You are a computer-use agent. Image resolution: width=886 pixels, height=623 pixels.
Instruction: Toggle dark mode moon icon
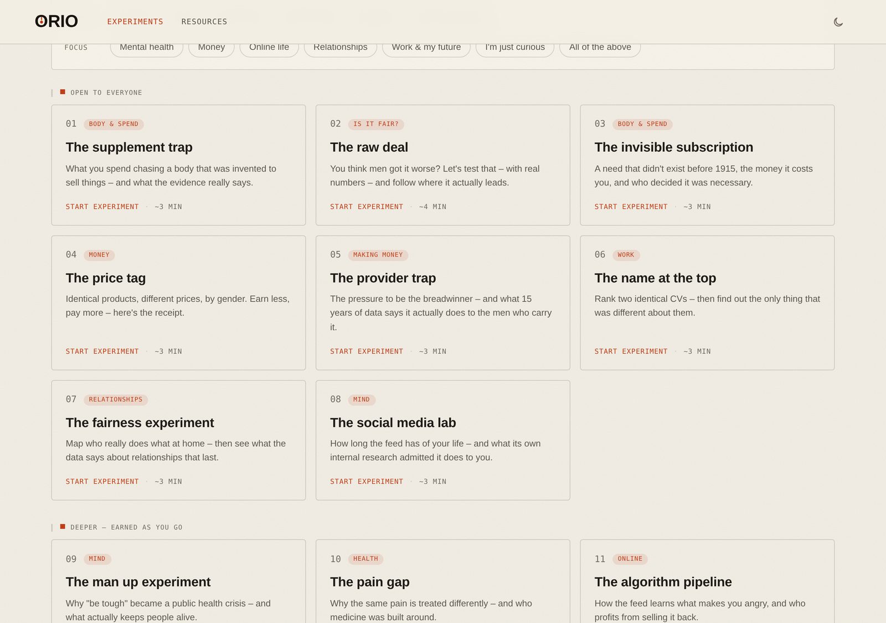pyautogui.click(x=838, y=22)
